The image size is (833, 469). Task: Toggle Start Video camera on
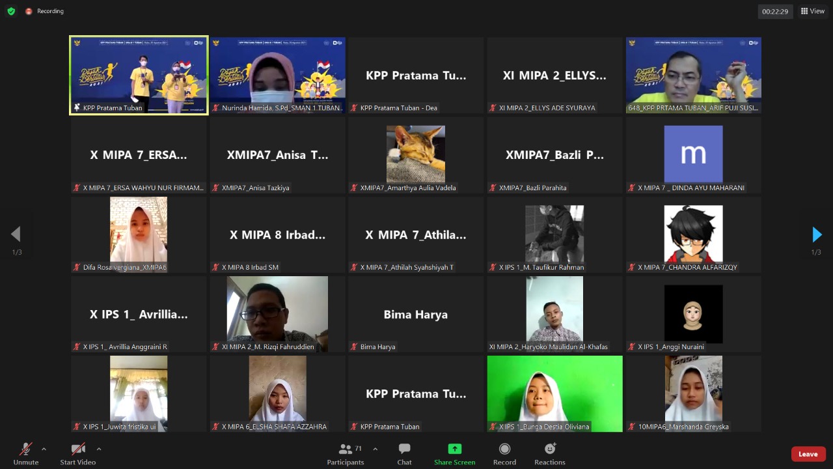[78, 454]
